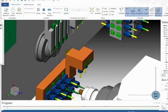Click the Progress timeline slider handle

pyautogui.click(x=7, y=108)
